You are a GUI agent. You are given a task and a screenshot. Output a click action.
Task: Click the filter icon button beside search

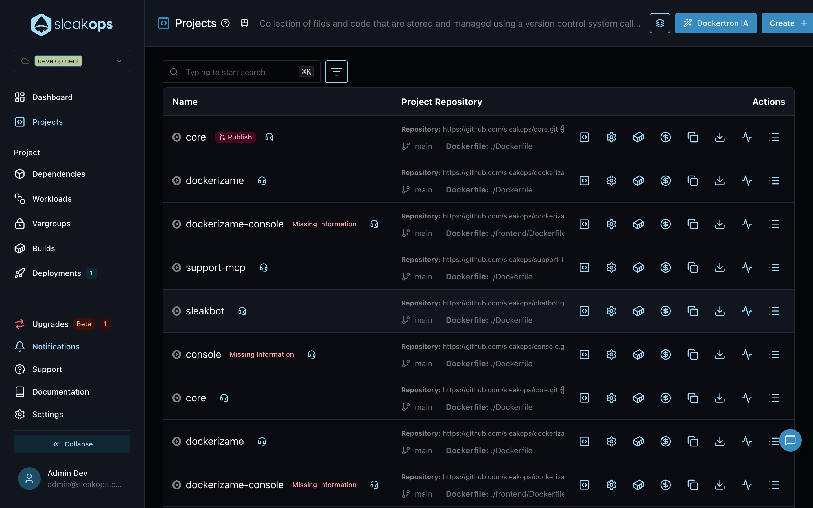336,72
